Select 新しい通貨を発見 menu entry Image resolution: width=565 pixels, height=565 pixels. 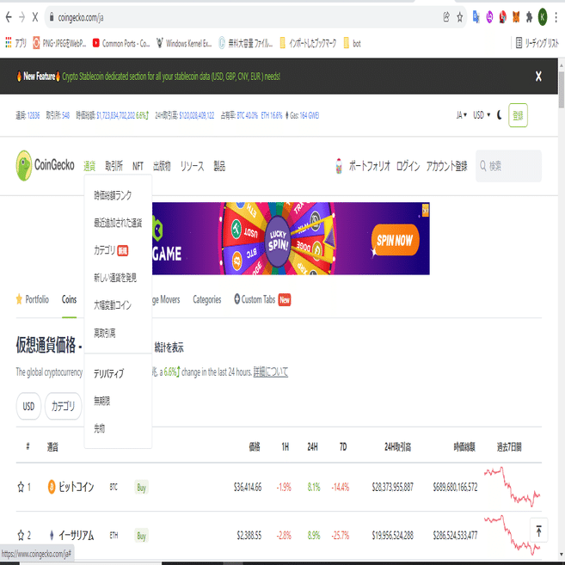point(115,278)
